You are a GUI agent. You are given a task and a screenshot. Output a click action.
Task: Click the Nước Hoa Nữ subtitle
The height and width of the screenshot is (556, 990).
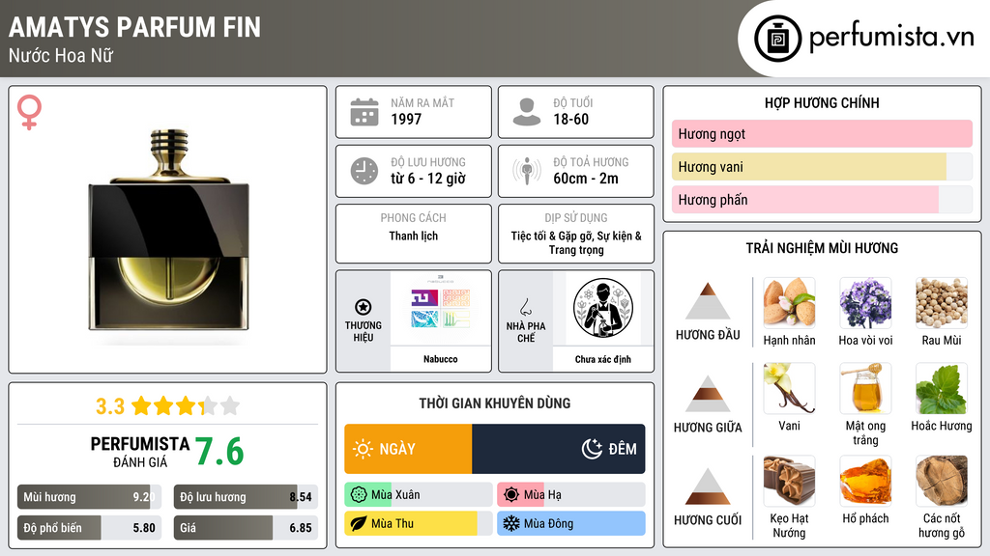tap(61, 55)
